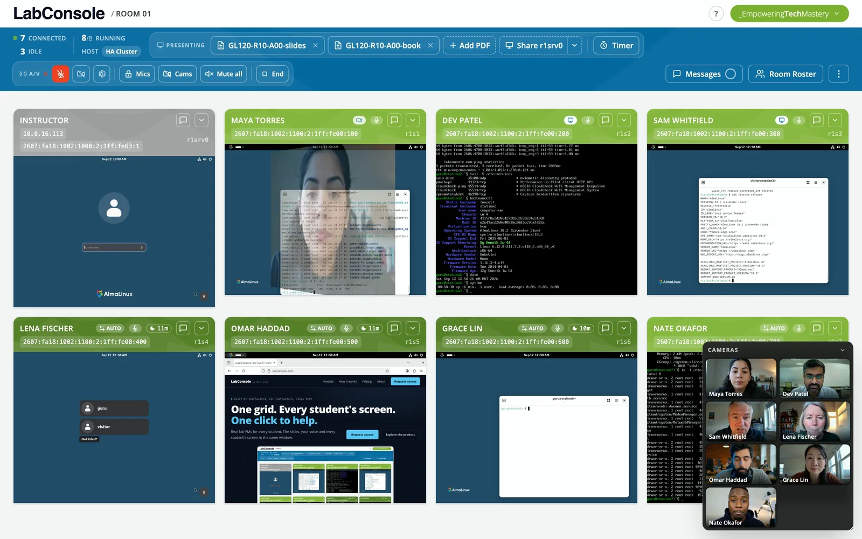The height and width of the screenshot is (539, 862).
Task: Click Dev Patel screen share badge
Action: [571, 120]
